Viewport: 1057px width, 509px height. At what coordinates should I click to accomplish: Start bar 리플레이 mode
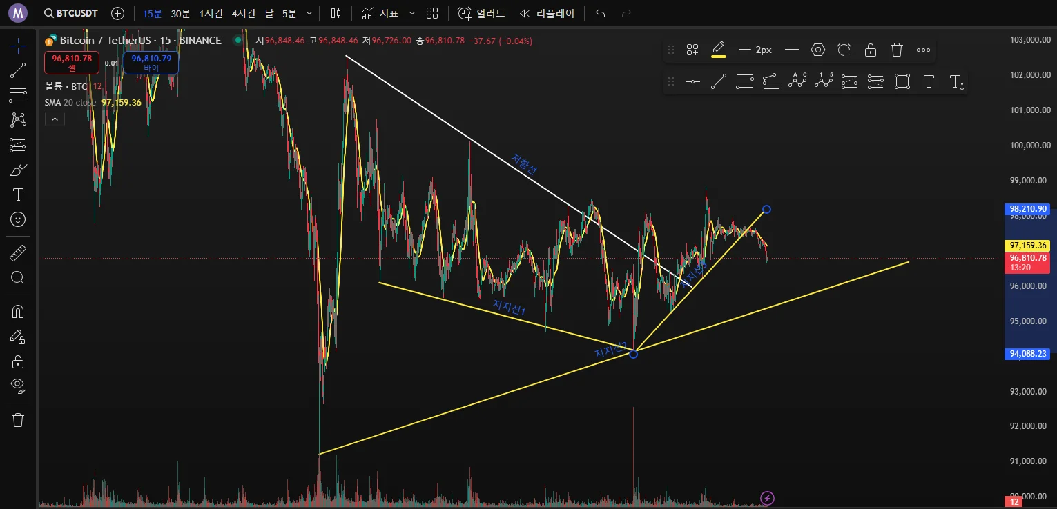(547, 13)
